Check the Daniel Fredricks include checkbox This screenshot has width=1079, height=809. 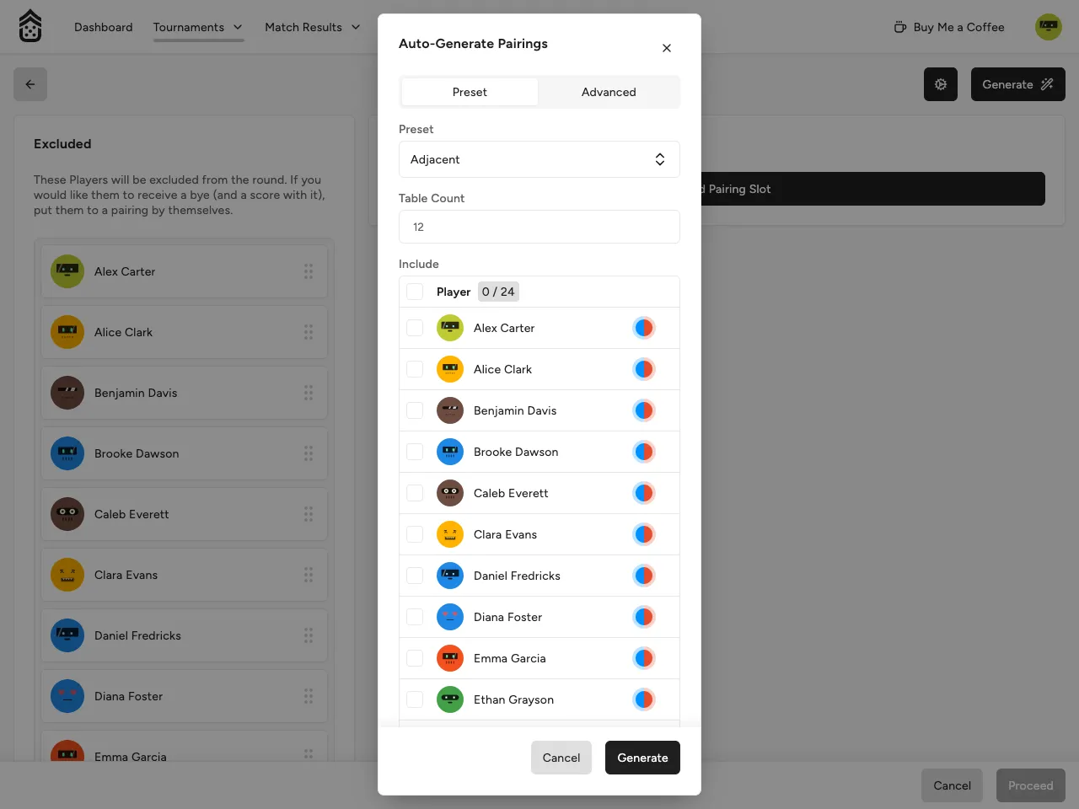[415, 576]
